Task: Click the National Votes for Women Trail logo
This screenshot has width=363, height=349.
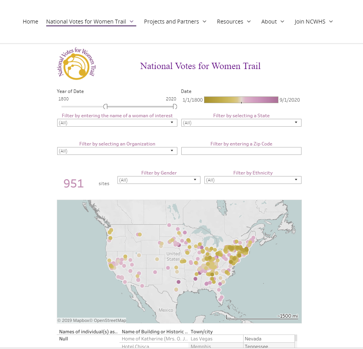Action: (x=76, y=64)
